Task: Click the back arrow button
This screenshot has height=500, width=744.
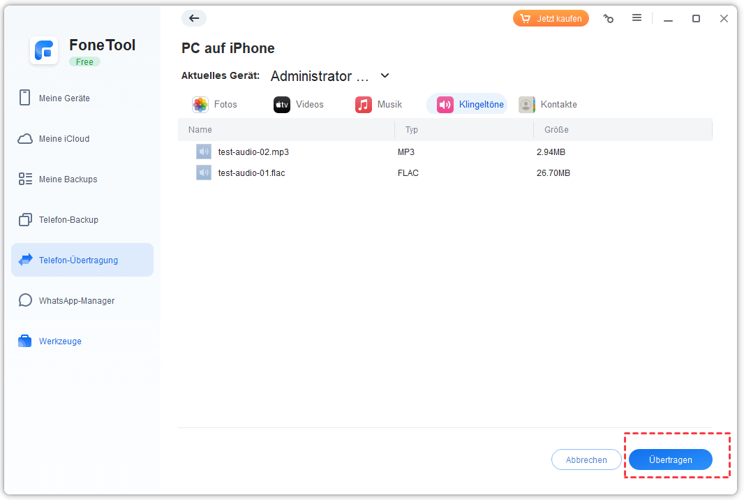Action: [x=194, y=19]
